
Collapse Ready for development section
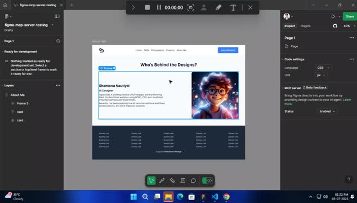2,51
